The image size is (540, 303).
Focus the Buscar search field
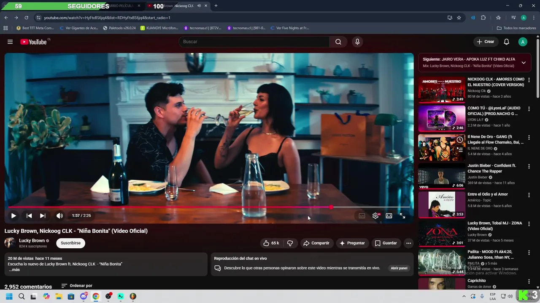[x=254, y=42]
